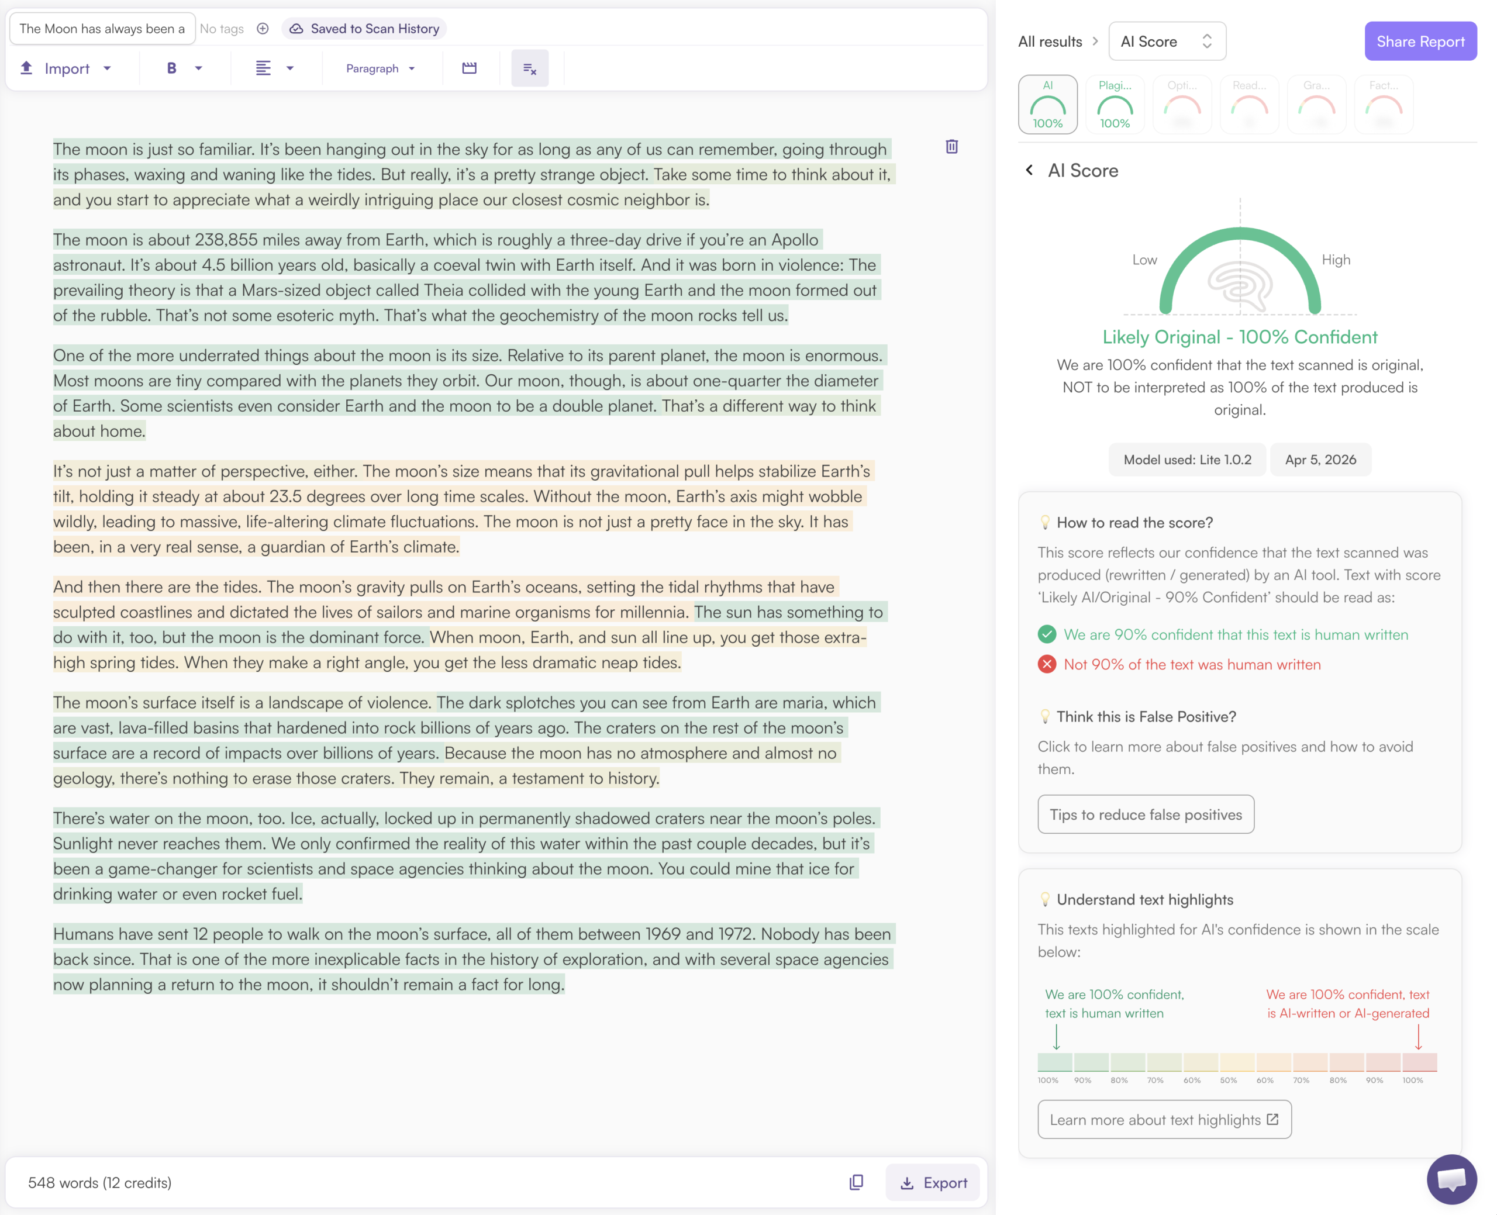The width and height of the screenshot is (1497, 1215).
Task: Open the chat support bubble
Action: (x=1451, y=1179)
